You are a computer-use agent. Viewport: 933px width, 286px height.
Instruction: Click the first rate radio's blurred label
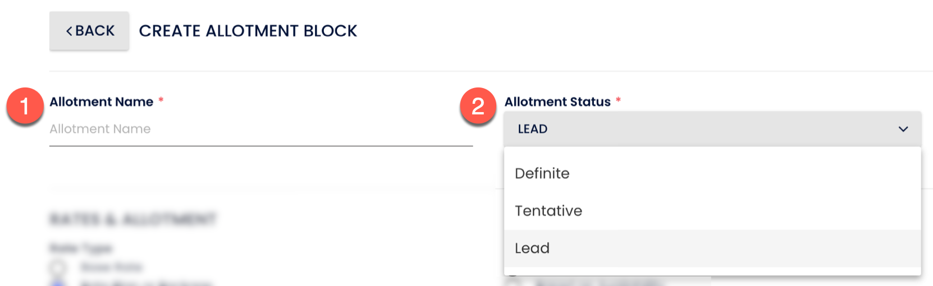[111, 267]
